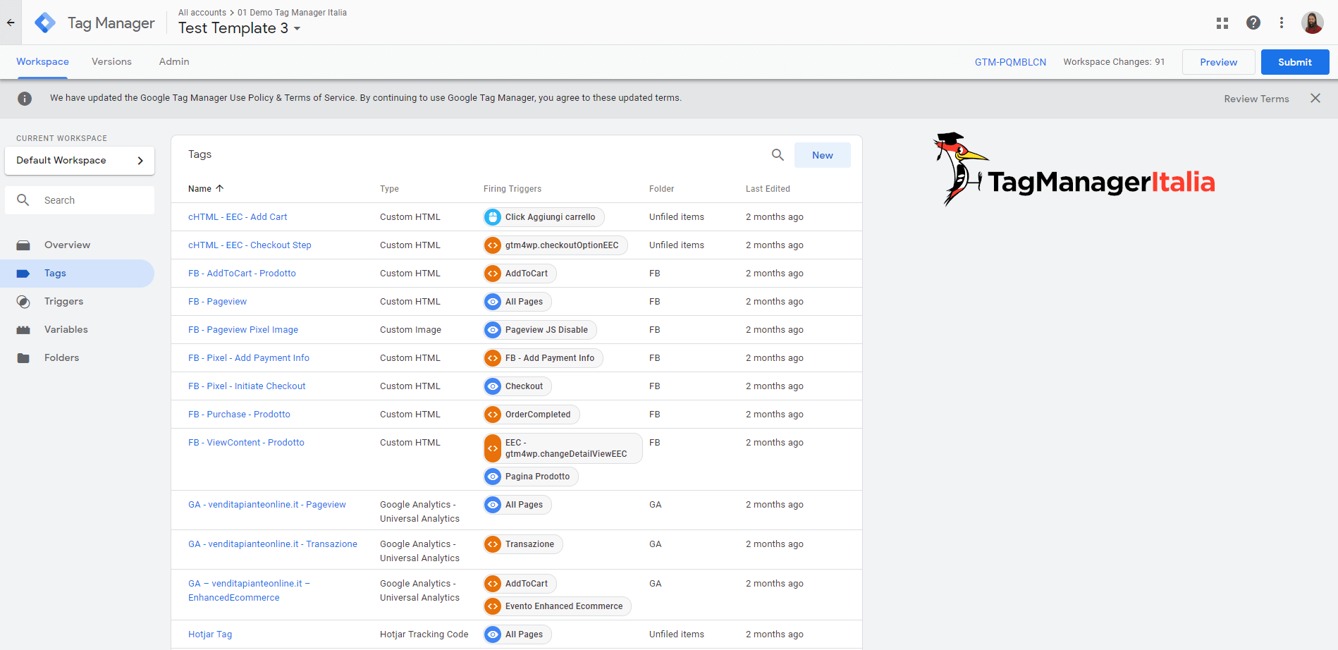This screenshot has height=650, width=1338.
Task: Click the Pageview JS Disable trigger chip
Action: point(540,330)
